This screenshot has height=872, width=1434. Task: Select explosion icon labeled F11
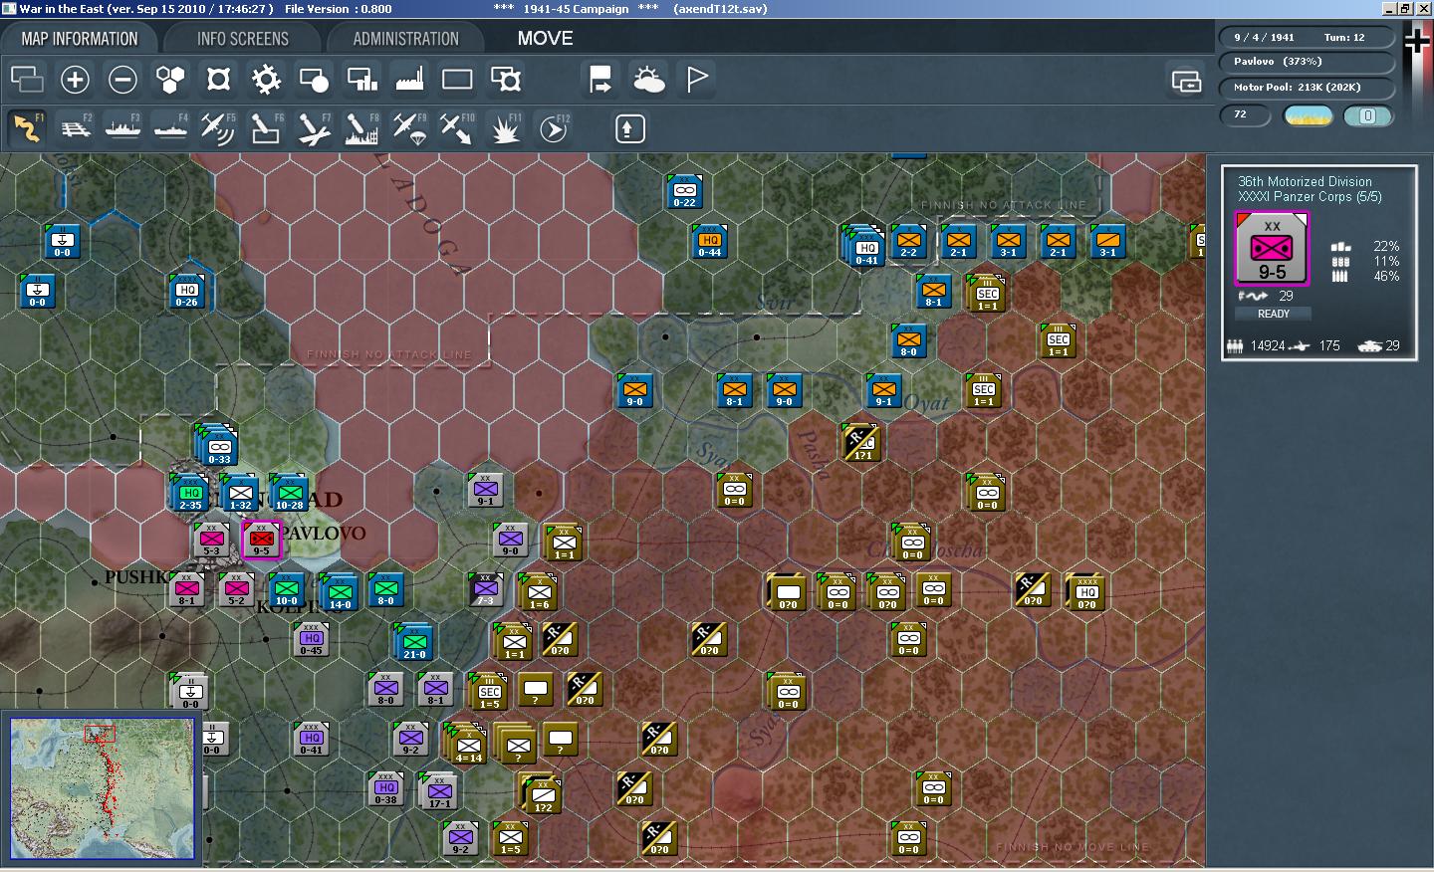pos(505,128)
